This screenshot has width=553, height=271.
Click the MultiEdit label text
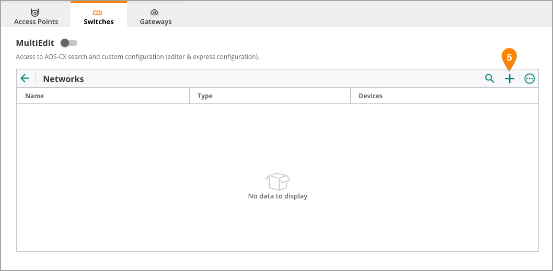pyautogui.click(x=35, y=43)
